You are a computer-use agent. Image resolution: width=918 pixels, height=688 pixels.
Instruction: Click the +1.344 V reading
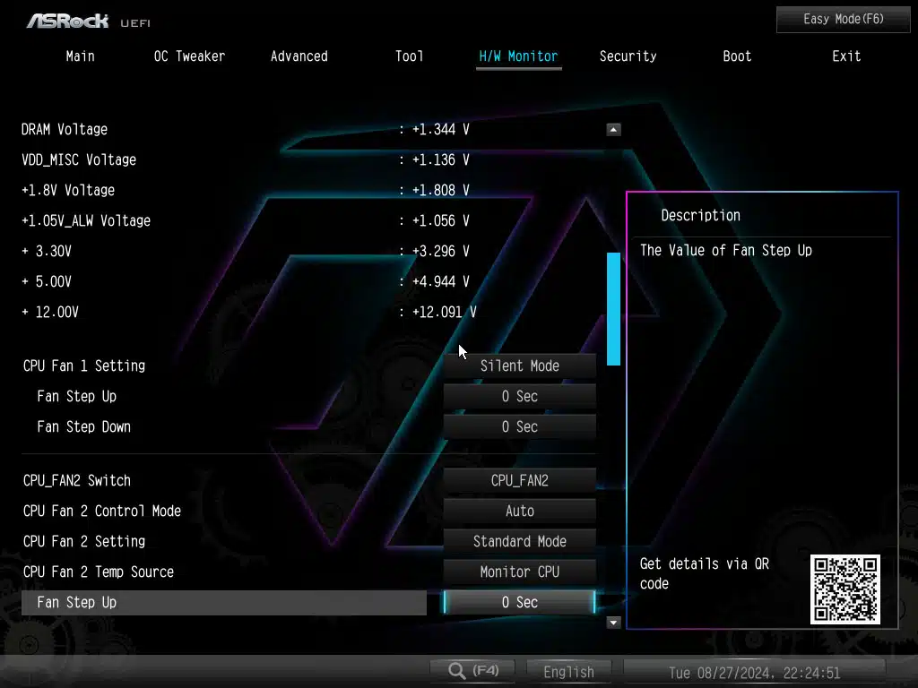(440, 129)
